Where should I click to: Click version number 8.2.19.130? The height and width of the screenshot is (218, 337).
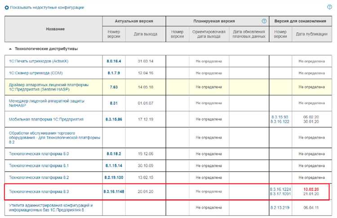coord(114,178)
